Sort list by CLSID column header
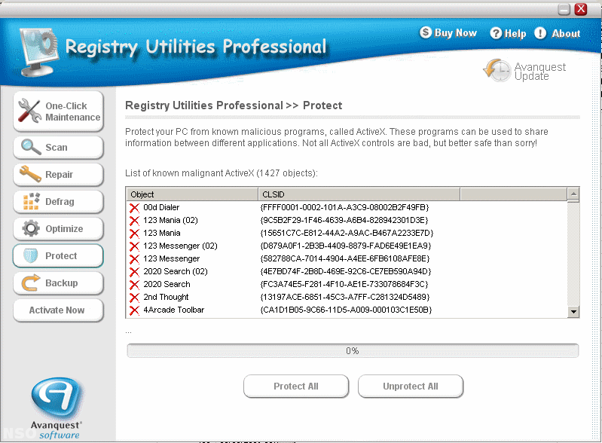The width and height of the screenshot is (602, 443). click(359, 194)
